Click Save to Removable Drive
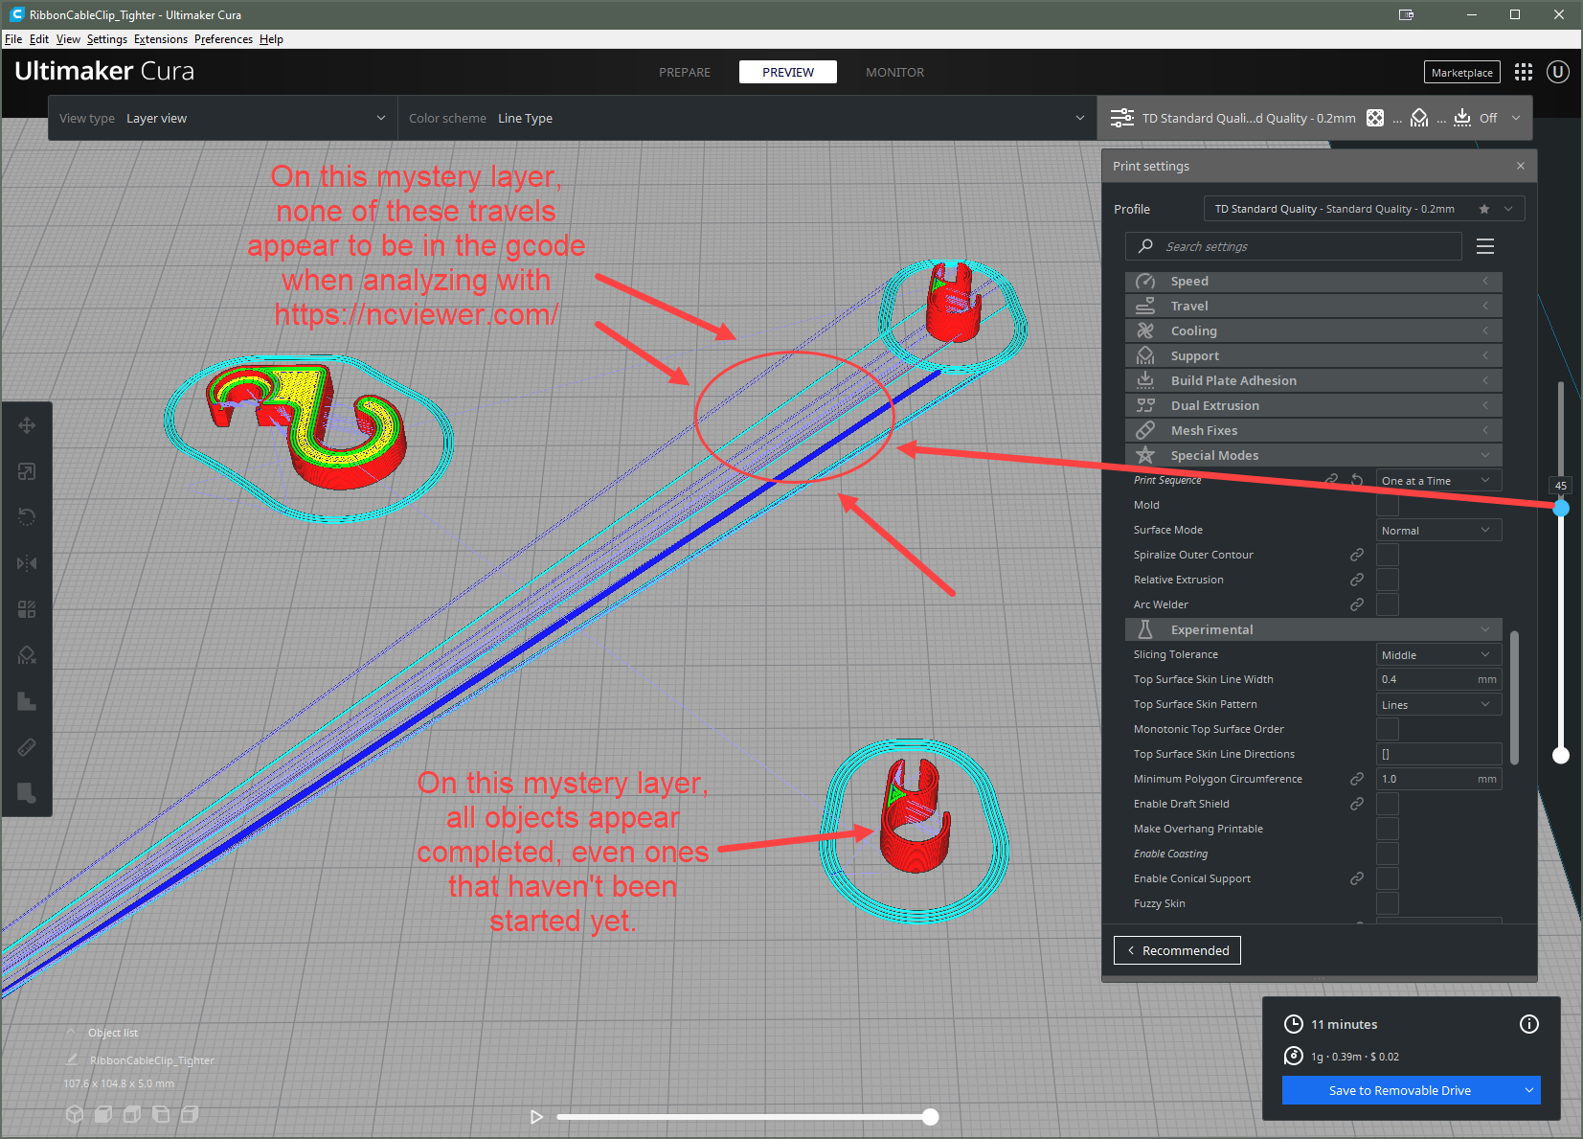Viewport: 1583px width, 1139px height. [x=1400, y=1090]
